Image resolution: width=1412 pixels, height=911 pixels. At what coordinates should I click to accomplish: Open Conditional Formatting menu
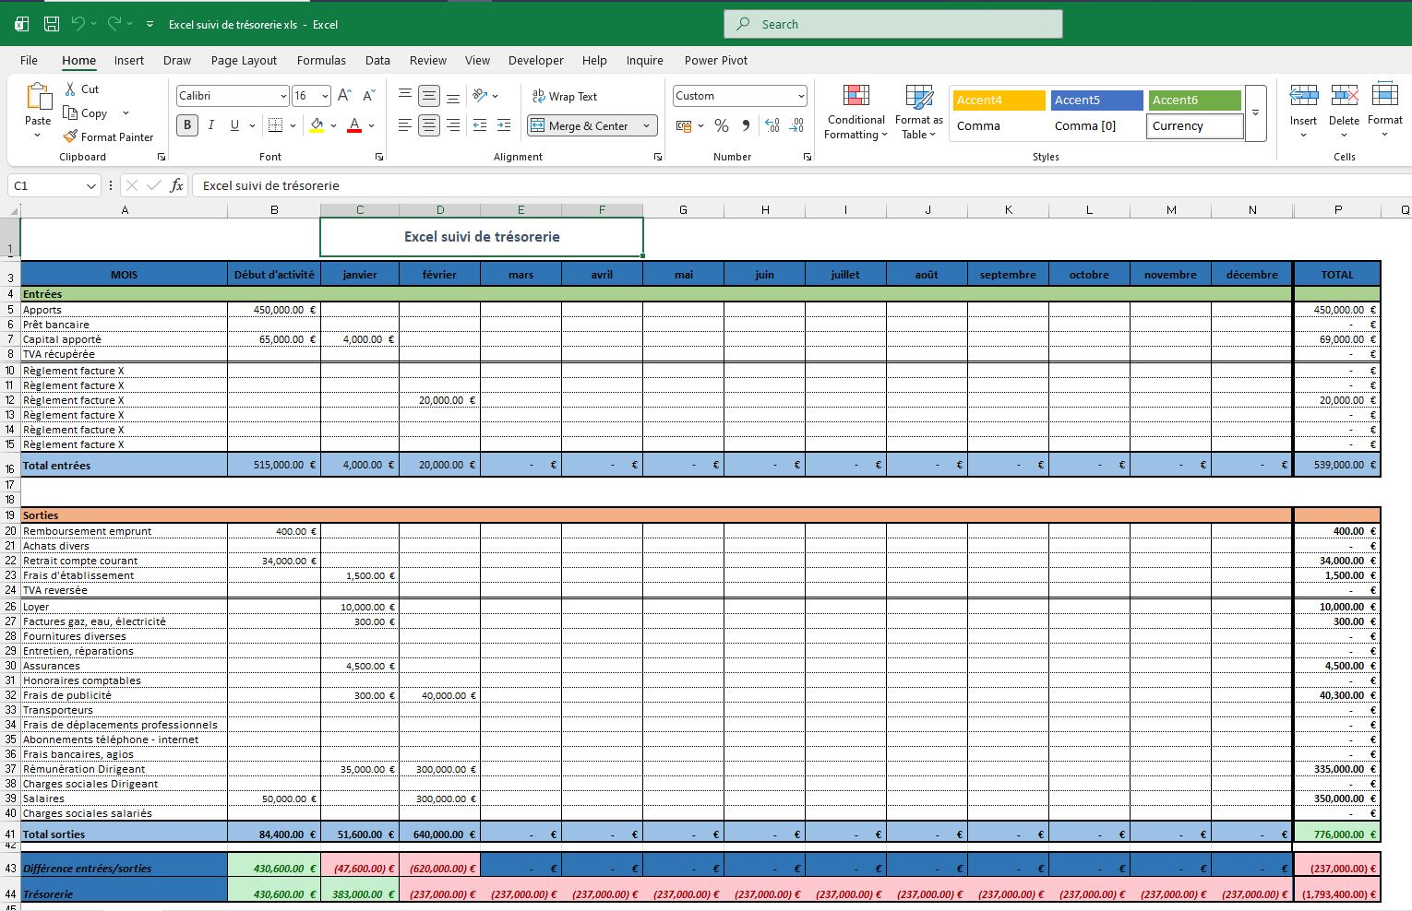tap(856, 112)
